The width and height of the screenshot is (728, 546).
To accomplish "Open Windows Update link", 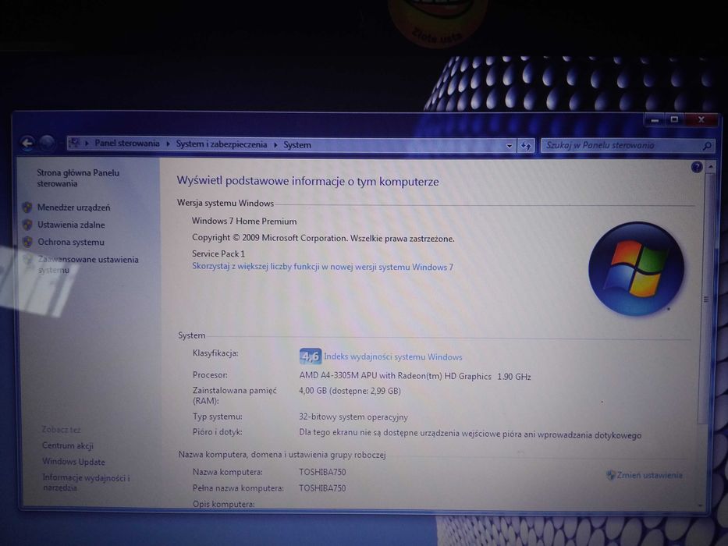I will point(73,462).
